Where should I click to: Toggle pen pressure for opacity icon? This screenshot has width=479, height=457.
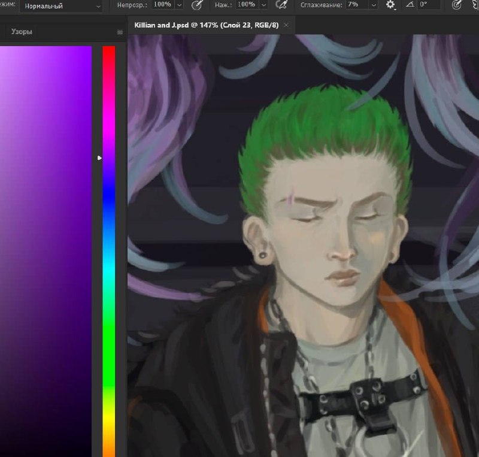pyautogui.click(x=197, y=5)
